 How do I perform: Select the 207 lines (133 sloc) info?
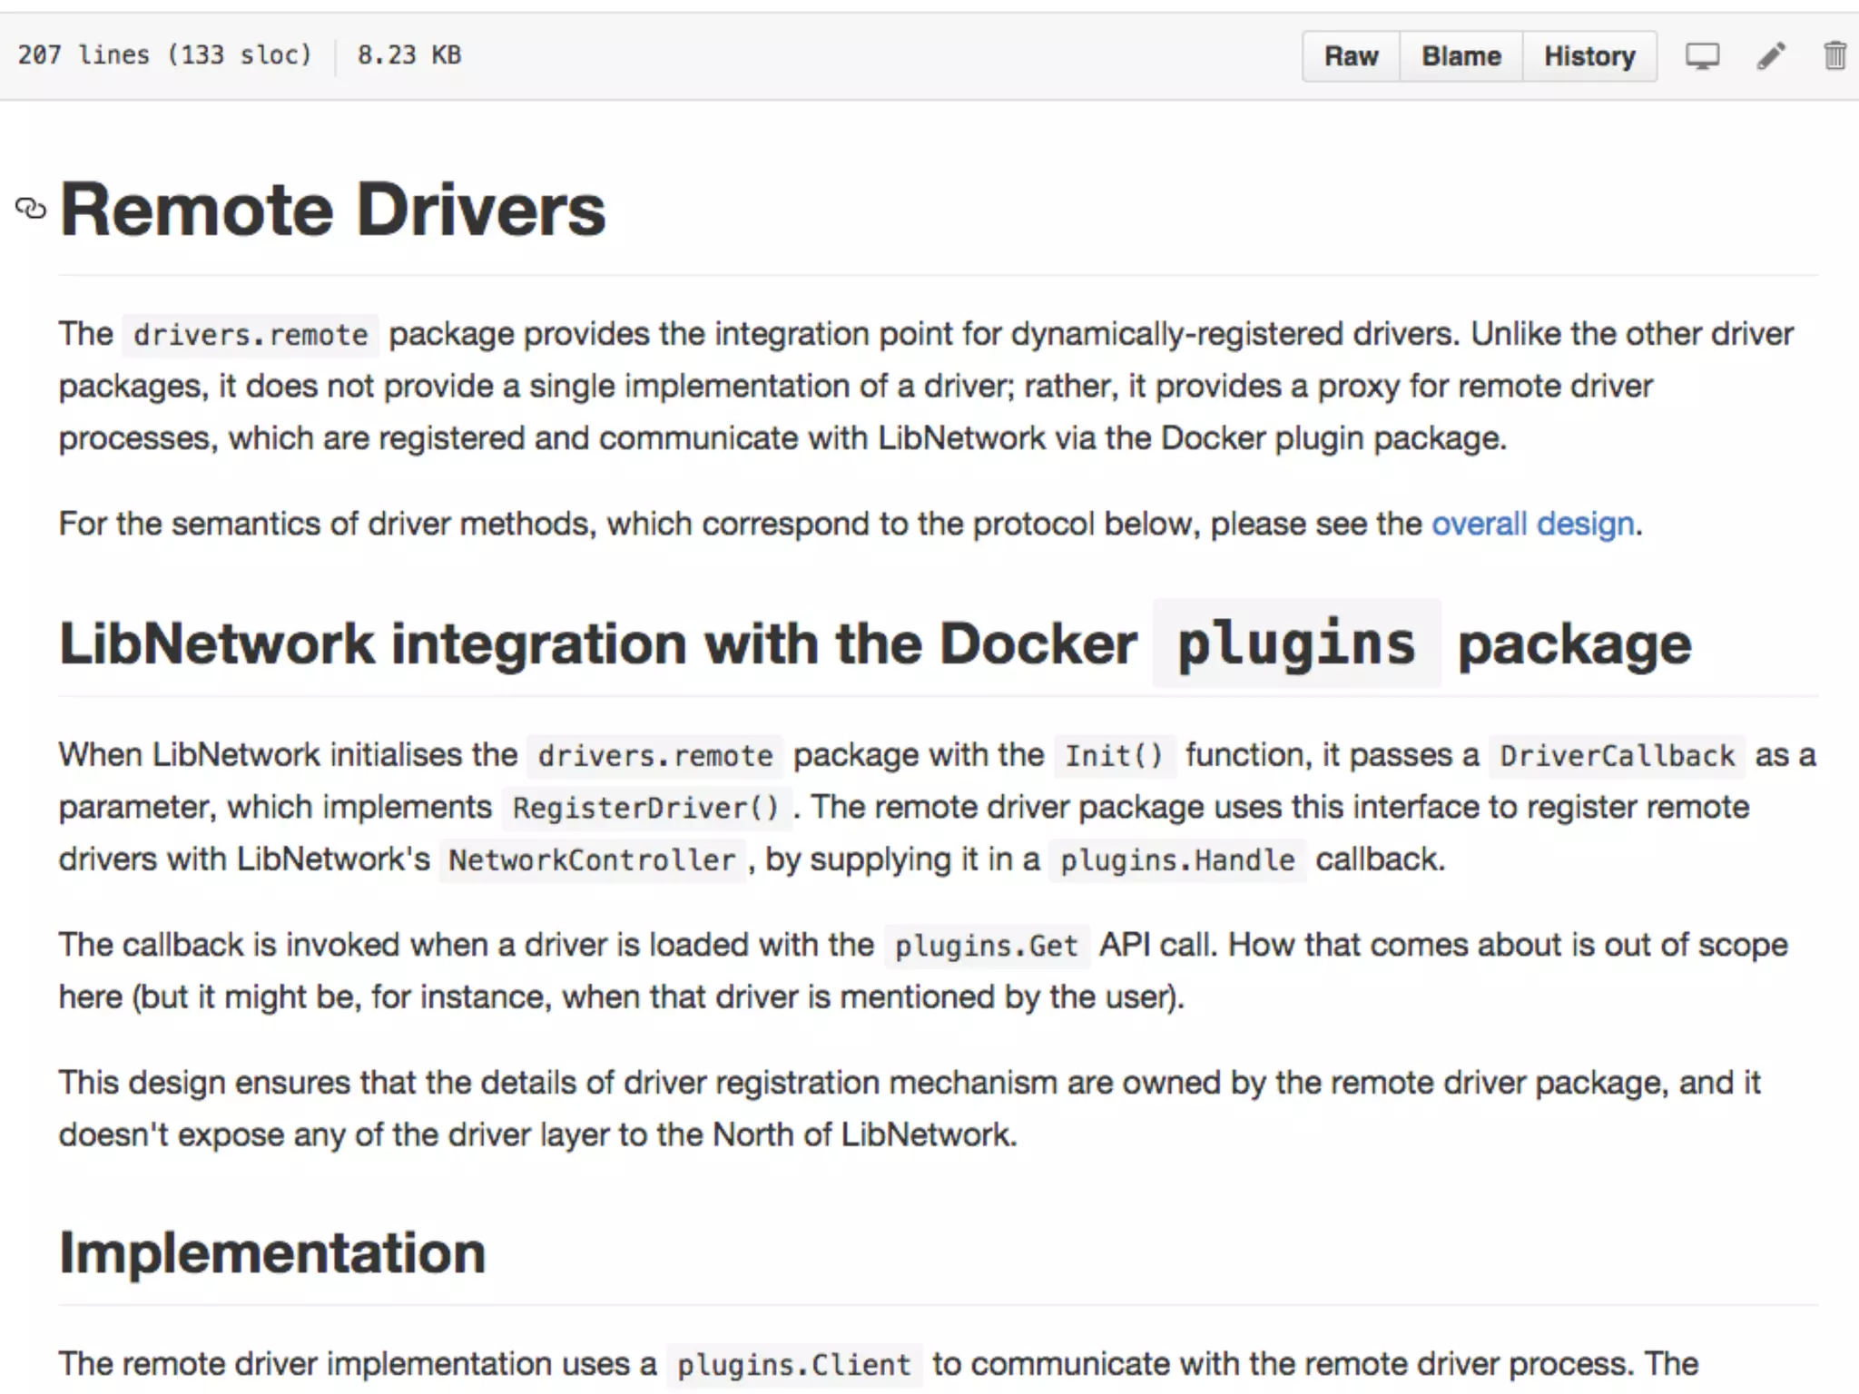[164, 55]
